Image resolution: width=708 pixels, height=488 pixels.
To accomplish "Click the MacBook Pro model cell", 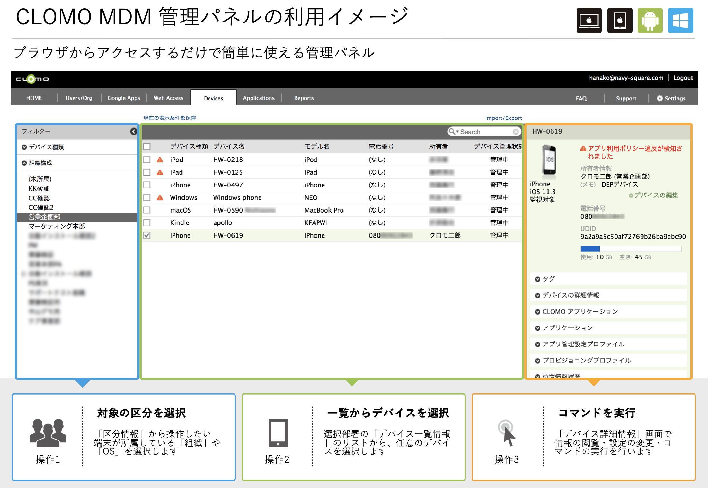I will [324, 210].
